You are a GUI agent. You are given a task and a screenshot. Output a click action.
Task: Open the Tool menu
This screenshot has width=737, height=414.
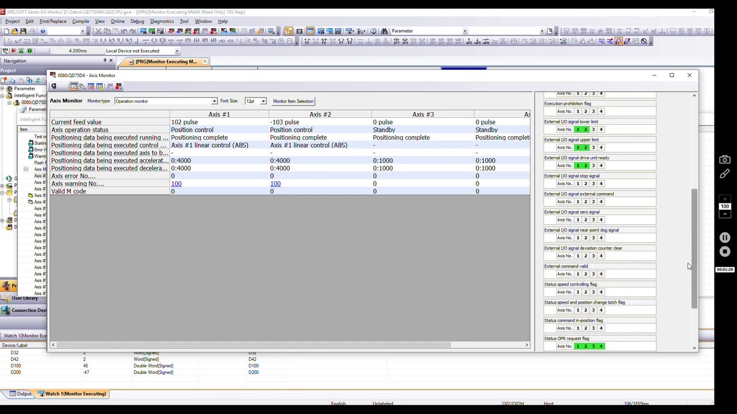[184, 21]
